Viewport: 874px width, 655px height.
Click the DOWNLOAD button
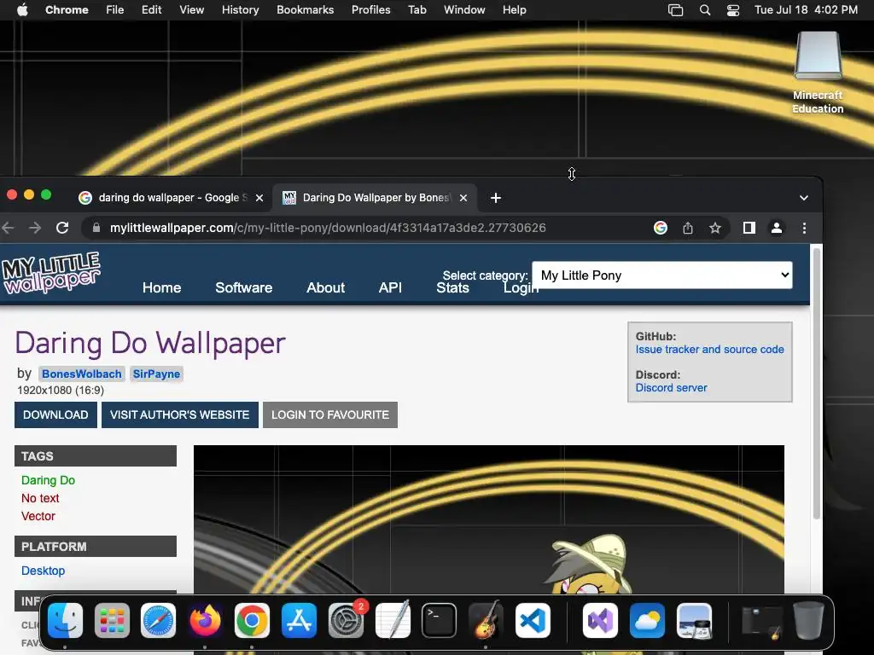click(55, 415)
